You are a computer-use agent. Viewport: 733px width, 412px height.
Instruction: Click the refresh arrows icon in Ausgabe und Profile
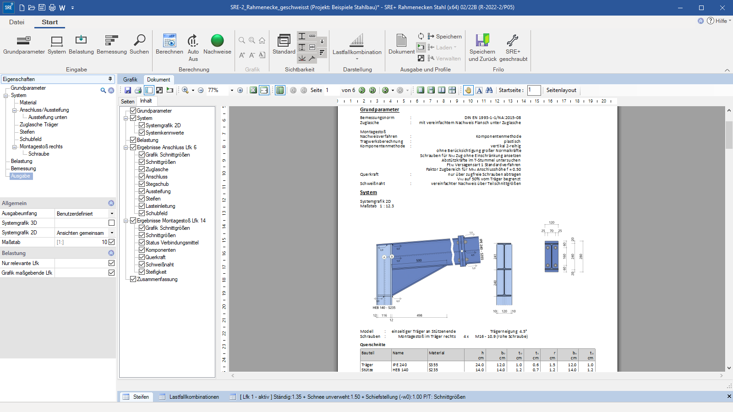pos(421,36)
